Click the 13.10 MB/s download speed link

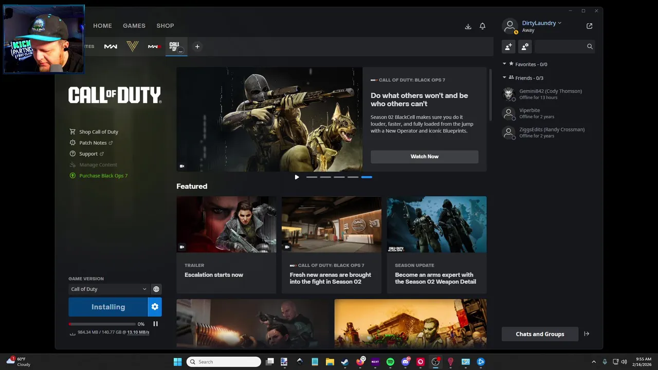click(x=138, y=332)
